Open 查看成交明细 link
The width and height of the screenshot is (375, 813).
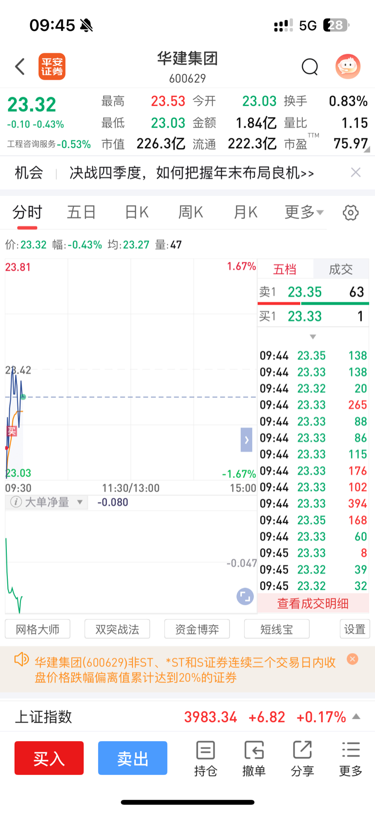pyautogui.click(x=313, y=603)
